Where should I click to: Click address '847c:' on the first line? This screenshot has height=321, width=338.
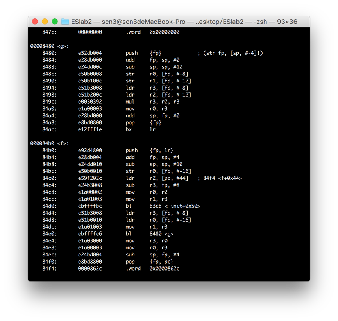tap(50, 32)
